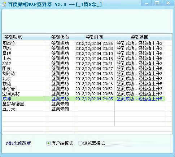Select the 李宇春 row
The height and width of the screenshot is (157, 175).
tap(84, 89)
